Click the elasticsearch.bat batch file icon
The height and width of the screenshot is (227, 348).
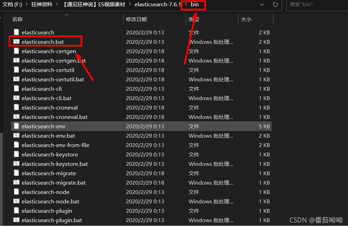point(16,42)
